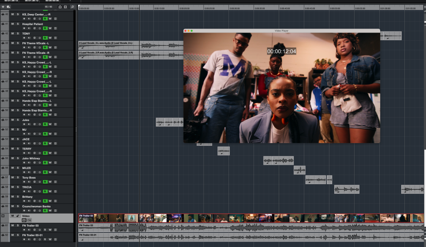Enable Read automation on FN Trailer 03 track

pyautogui.click(x=45, y=230)
